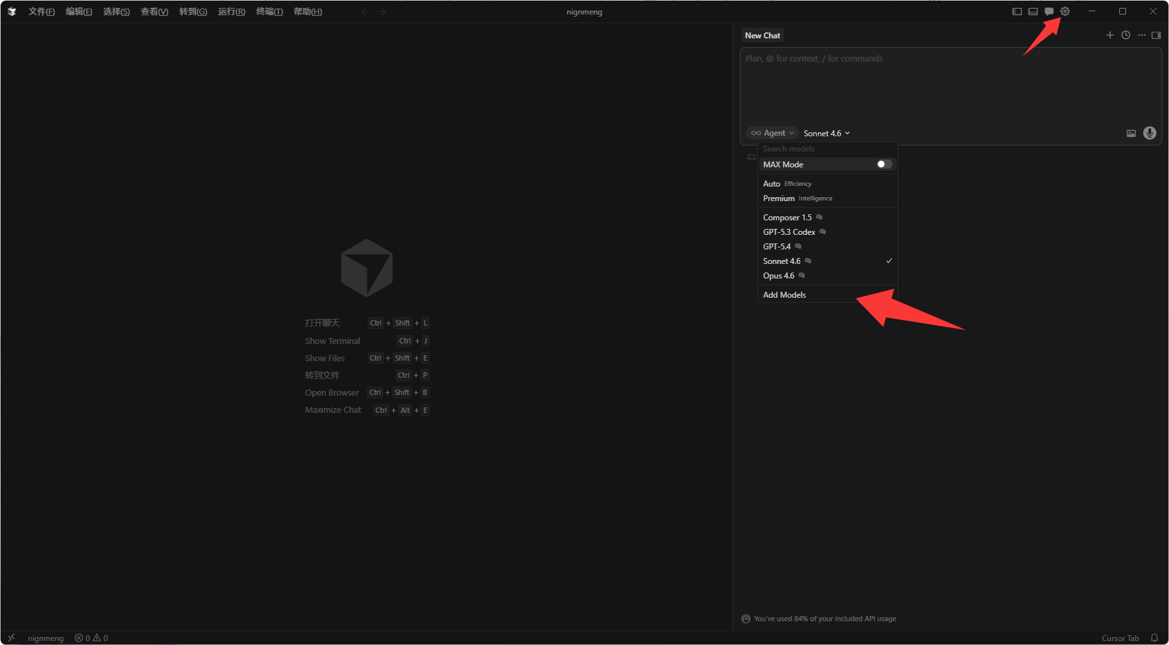Click the Search models field

pos(827,149)
